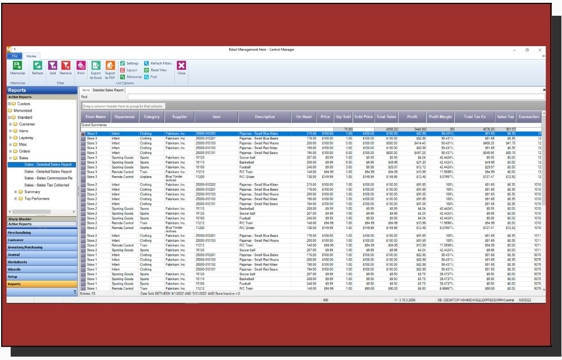Expand the Layaway reports folder
Image resolution: width=562 pixels, height=360 pixels.
[10, 138]
